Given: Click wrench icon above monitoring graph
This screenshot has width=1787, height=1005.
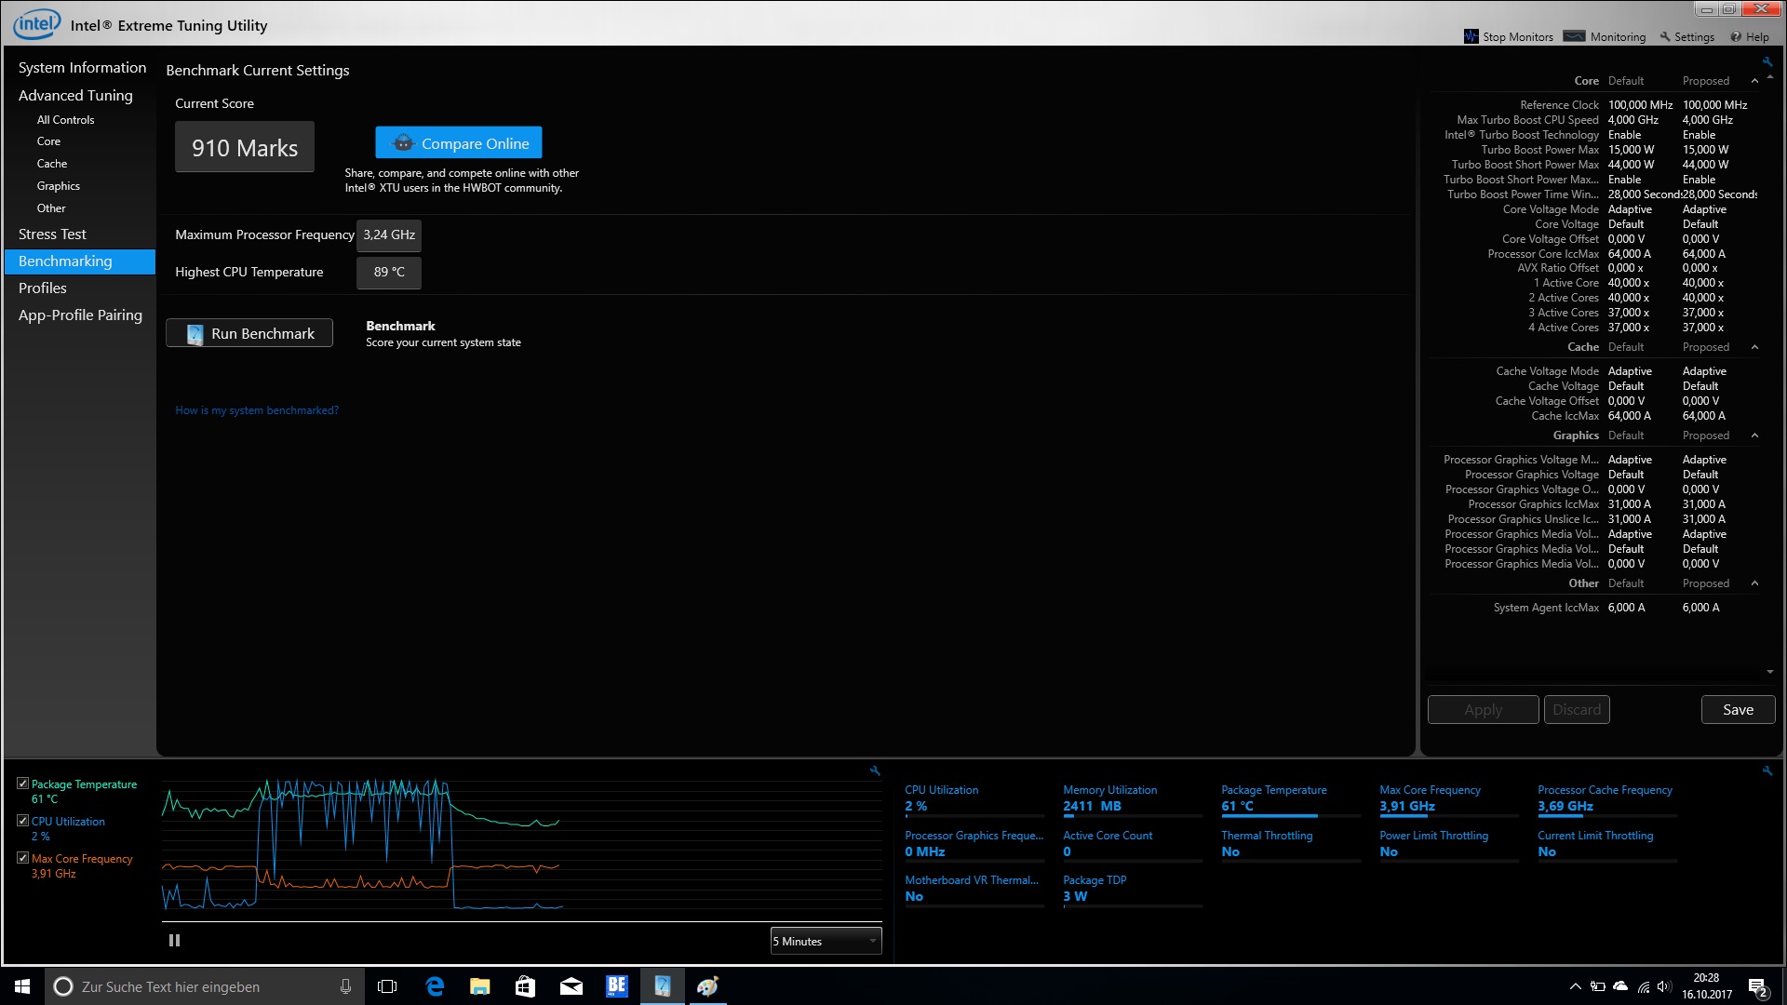Looking at the screenshot, I should (875, 770).
